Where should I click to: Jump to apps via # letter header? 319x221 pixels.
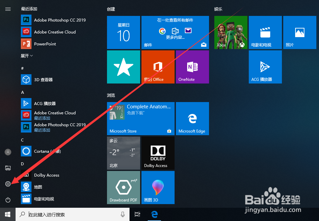pyautogui.click(x=23, y=68)
